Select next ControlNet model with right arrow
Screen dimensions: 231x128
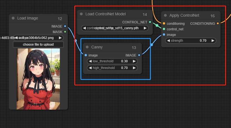pos(145,28)
